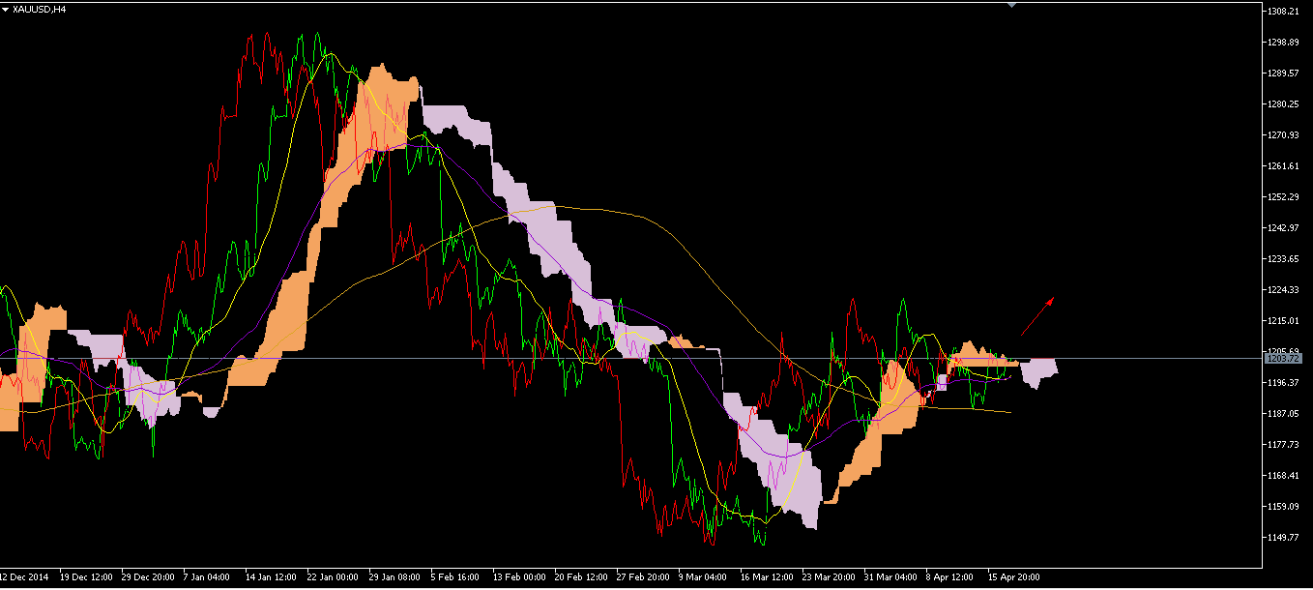Click the 5 Feb 16:00 time label
This screenshot has height=590, width=1313.
click(x=454, y=576)
